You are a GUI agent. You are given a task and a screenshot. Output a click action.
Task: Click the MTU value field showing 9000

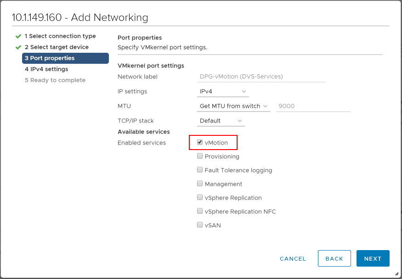313,106
